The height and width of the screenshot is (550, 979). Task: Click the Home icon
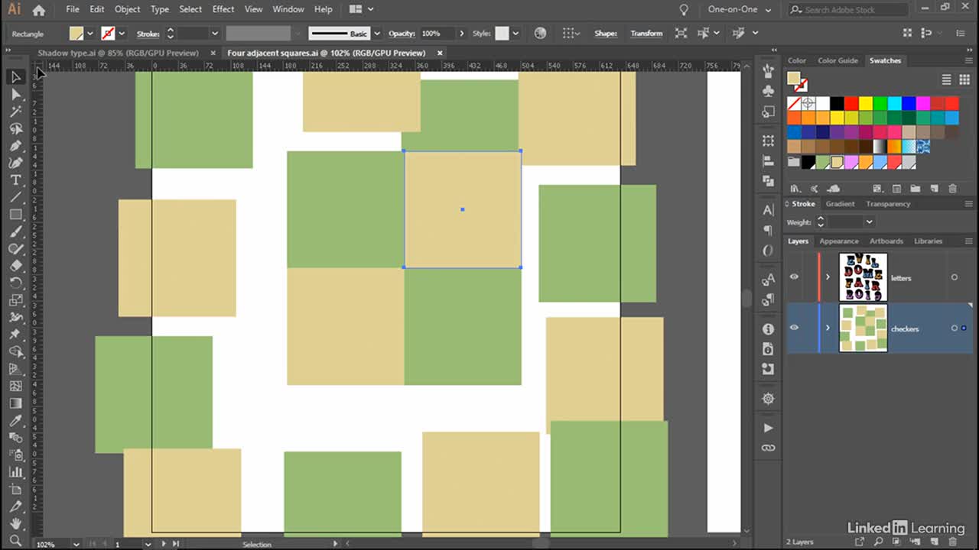point(39,10)
